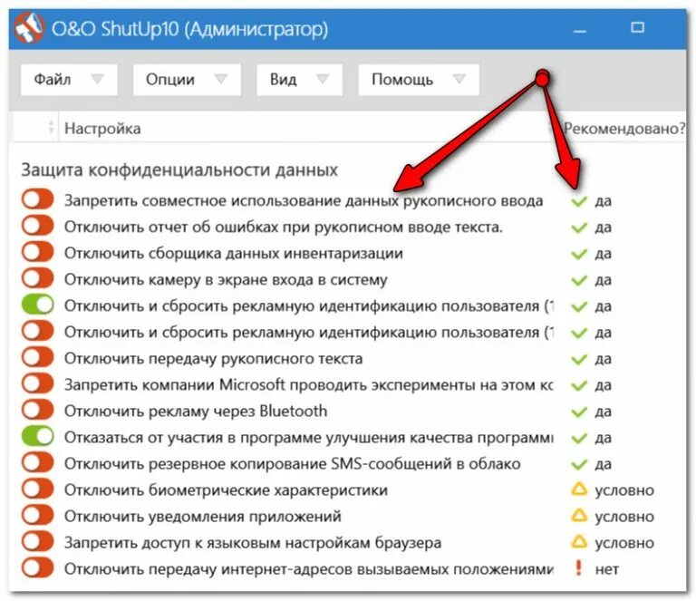The height and width of the screenshot is (601, 696).
Task: Expand the Помощь dropdown arrow
Action: (459, 79)
